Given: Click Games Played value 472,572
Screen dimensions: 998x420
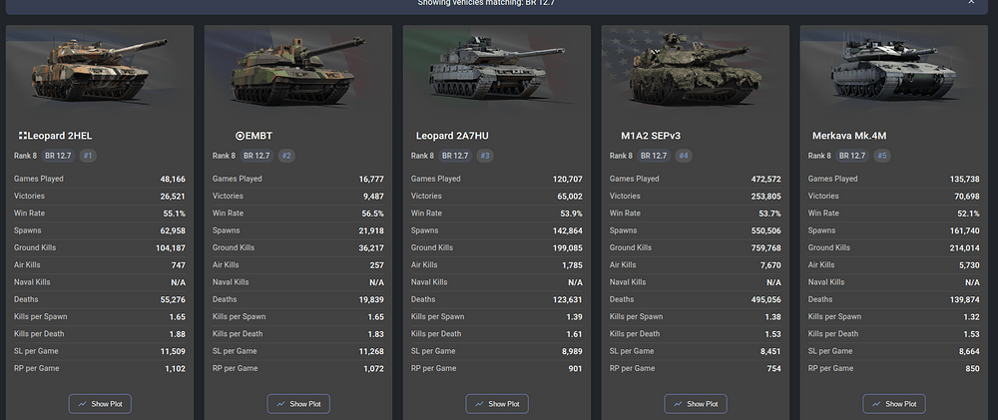Looking at the screenshot, I should pos(765,179).
